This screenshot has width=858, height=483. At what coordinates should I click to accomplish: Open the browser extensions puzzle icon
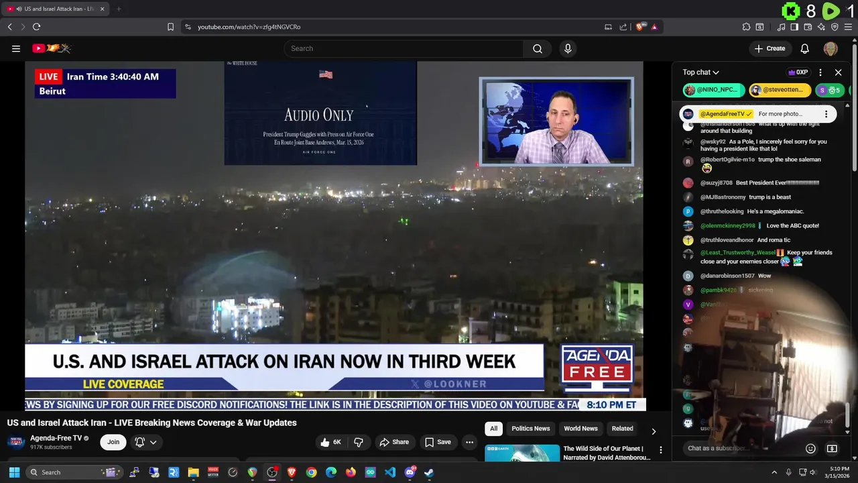pyautogui.click(x=746, y=27)
